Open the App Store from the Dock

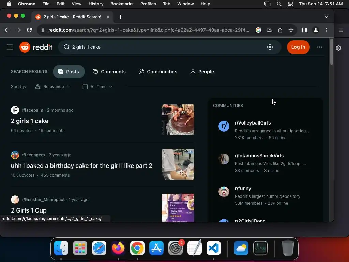pos(156,248)
